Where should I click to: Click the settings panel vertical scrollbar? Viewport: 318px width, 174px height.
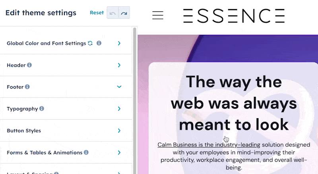(135, 100)
